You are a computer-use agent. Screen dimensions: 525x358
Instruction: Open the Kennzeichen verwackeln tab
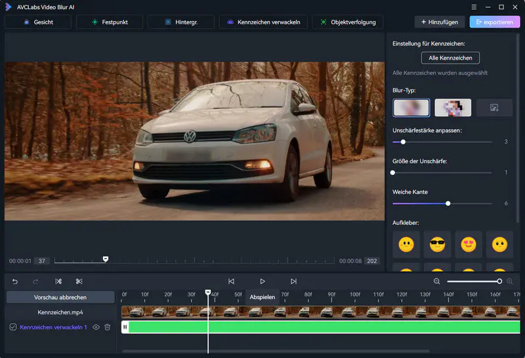click(x=264, y=22)
